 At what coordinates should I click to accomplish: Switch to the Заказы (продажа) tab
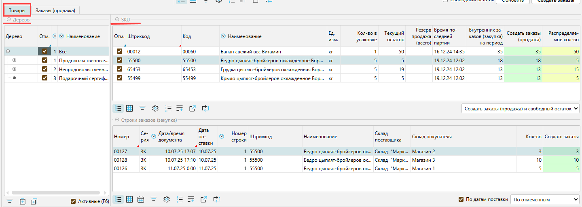coord(55,10)
